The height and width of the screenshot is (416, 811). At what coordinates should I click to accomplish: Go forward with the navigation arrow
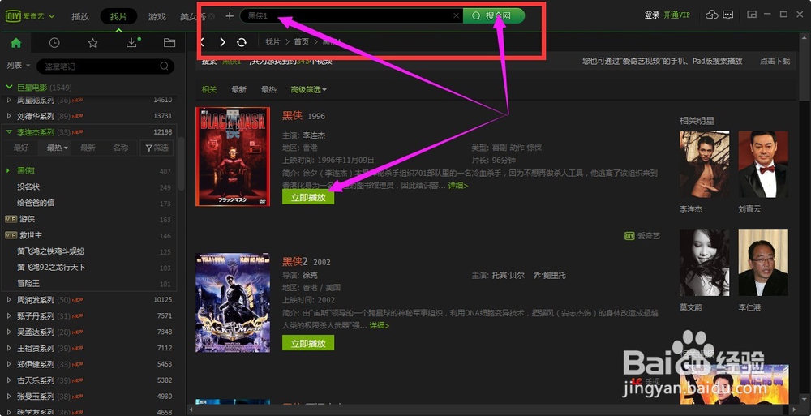[x=222, y=42]
